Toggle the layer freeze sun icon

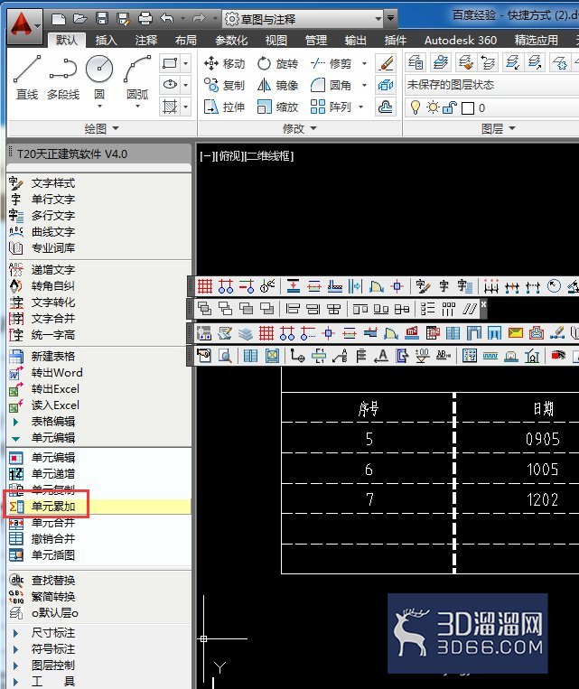pyautogui.click(x=433, y=107)
